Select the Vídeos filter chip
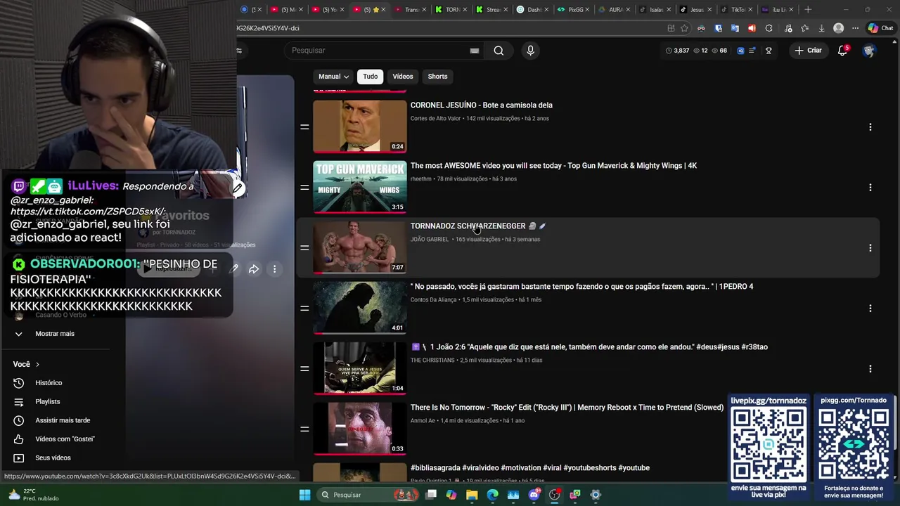This screenshot has height=506, width=900. coord(403,77)
